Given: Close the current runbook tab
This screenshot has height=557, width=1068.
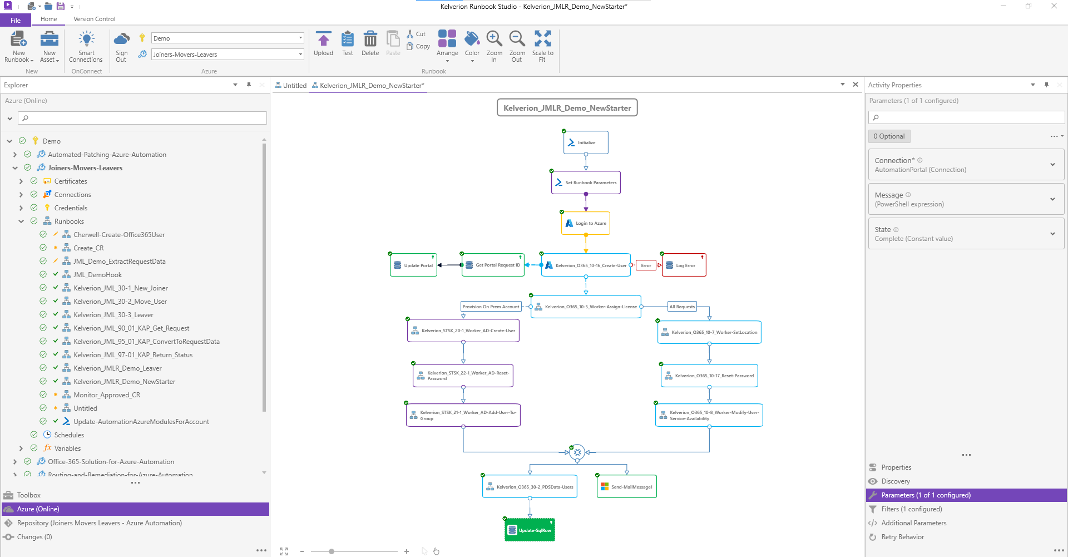Looking at the screenshot, I should 856,85.
